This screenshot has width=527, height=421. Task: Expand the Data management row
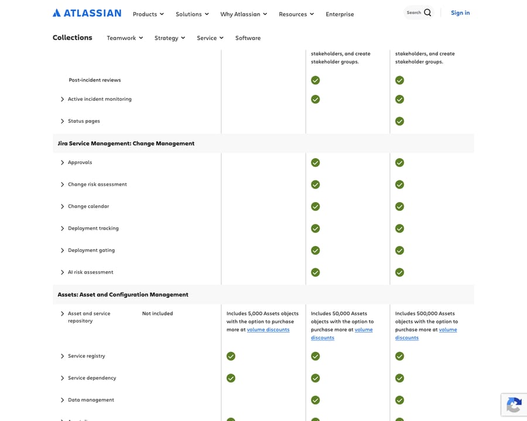click(62, 400)
